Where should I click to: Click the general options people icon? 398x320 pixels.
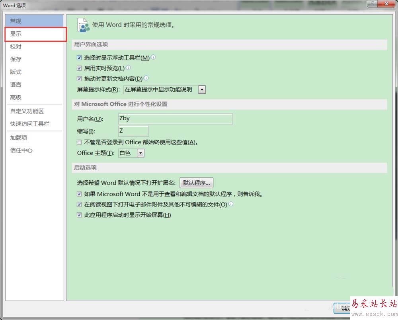point(83,25)
